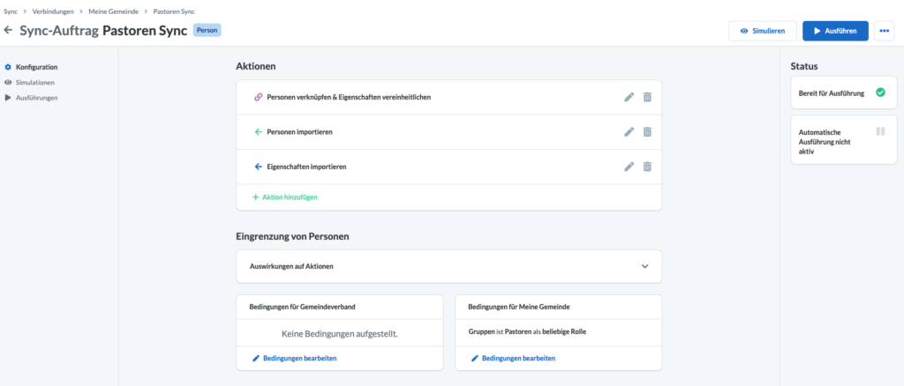
Task: Edit the Personen verknüpfen action via pencil icon
Action: click(629, 97)
